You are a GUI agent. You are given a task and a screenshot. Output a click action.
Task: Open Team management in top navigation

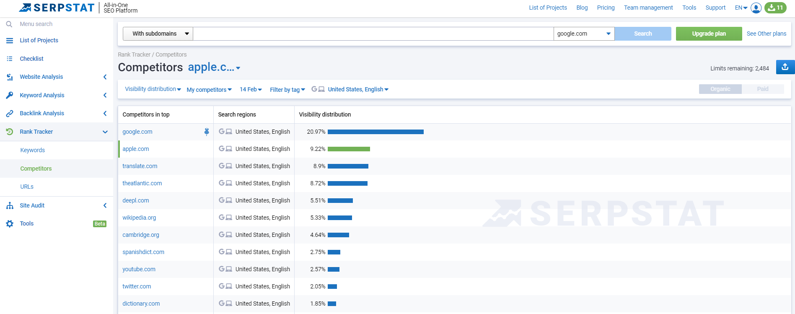click(x=648, y=8)
